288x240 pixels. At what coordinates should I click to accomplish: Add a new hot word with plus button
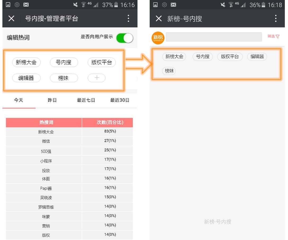(97, 78)
